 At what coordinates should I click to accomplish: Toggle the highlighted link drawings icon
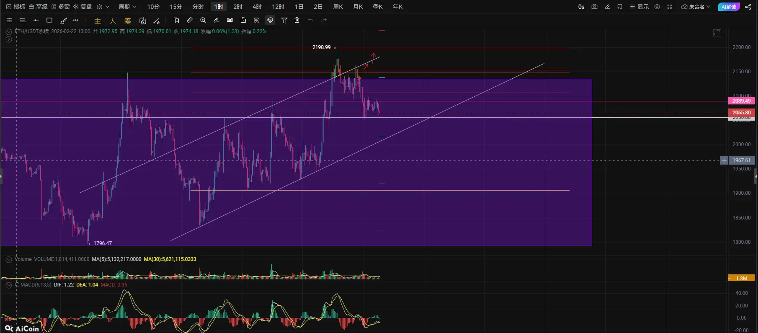tap(270, 20)
